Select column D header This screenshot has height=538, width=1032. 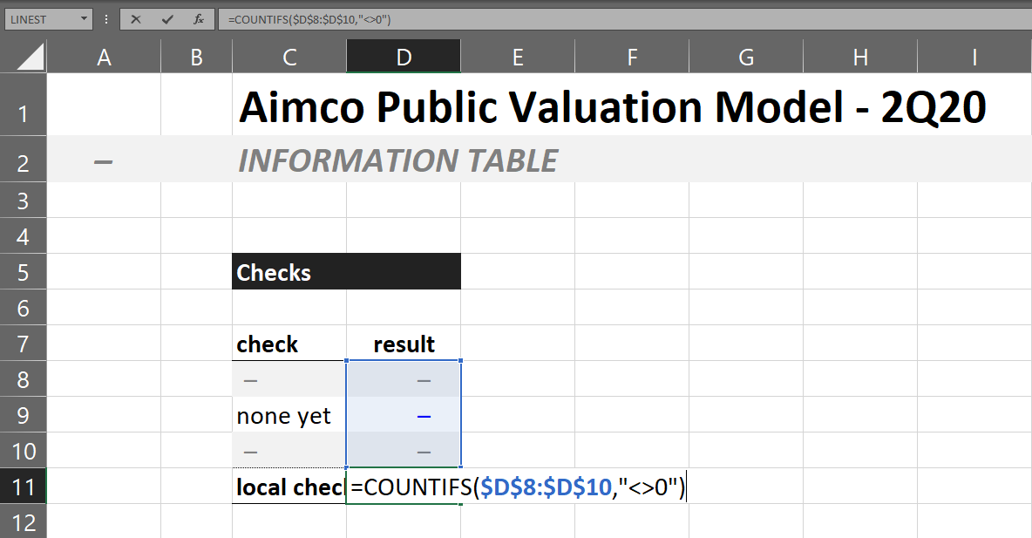(404, 58)
